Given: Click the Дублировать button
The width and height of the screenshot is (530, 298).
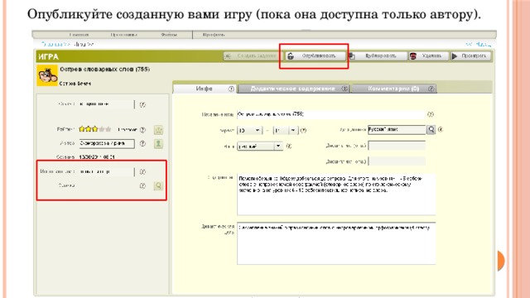Looking at the screenshot, I should click(378, 56).
